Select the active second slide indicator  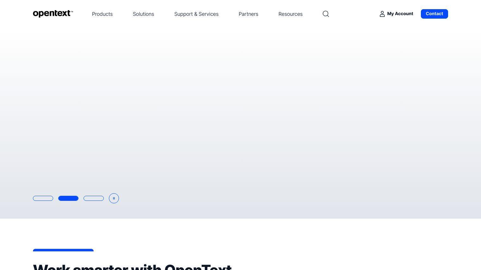coord(68,198)
